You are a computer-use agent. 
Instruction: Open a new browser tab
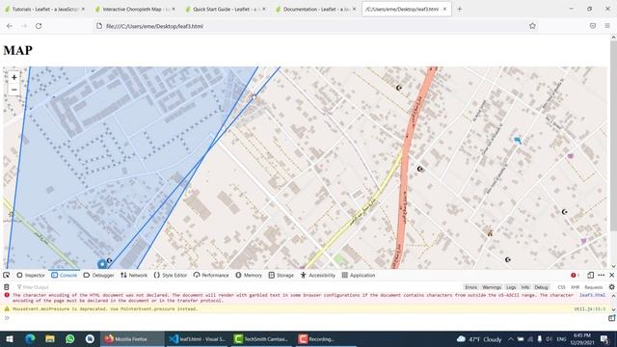[459, 9]
